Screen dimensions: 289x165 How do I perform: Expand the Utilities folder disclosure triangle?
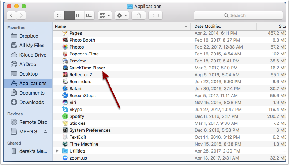click(x=57, y=151)
